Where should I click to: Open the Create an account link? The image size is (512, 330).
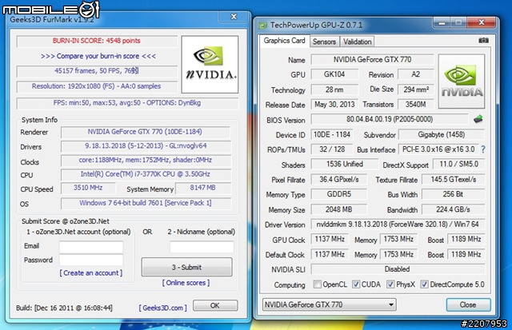tap(90, 273)
